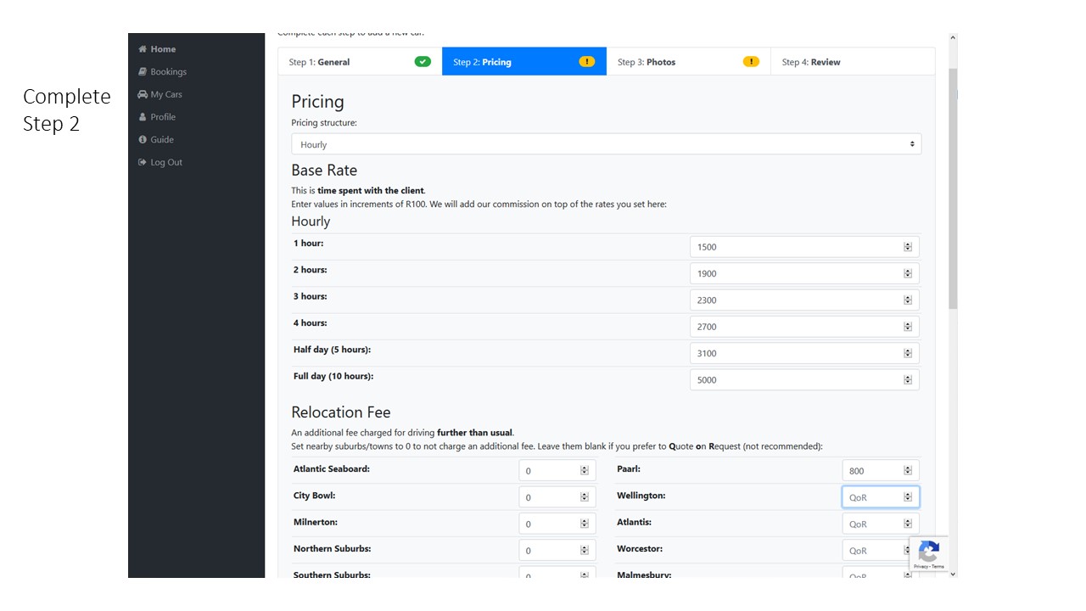Switch to Step 3: Photos tab

tap(688, 62)
